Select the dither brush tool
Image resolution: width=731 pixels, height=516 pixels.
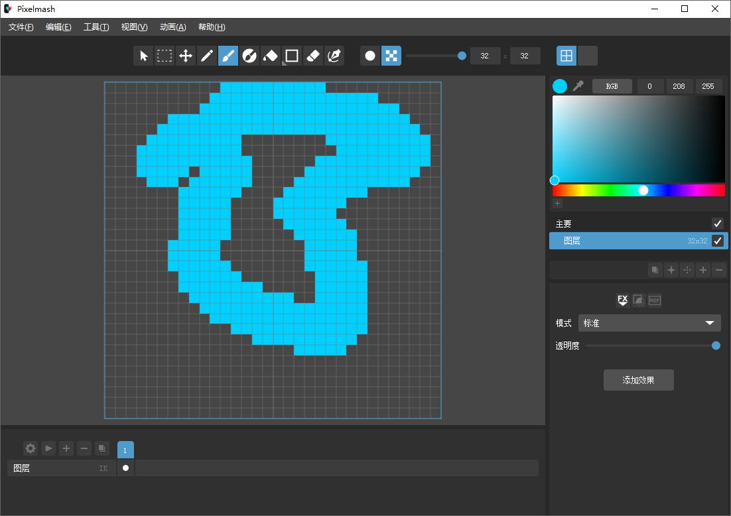(249, 56)
